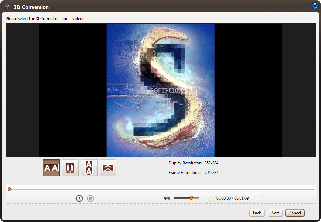Click the 00:00:00 / 00:01:09 time readout

tap(232, 198)
